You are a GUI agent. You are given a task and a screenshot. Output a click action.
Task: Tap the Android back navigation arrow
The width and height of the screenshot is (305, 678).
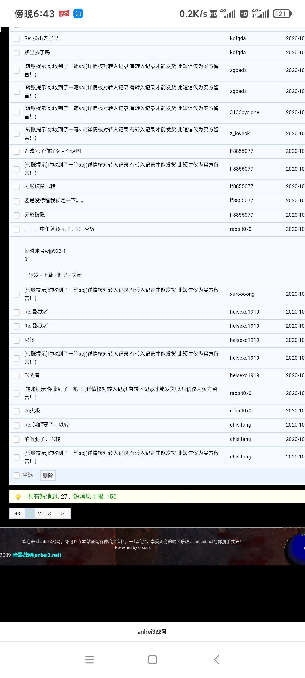tap(217, 660)
